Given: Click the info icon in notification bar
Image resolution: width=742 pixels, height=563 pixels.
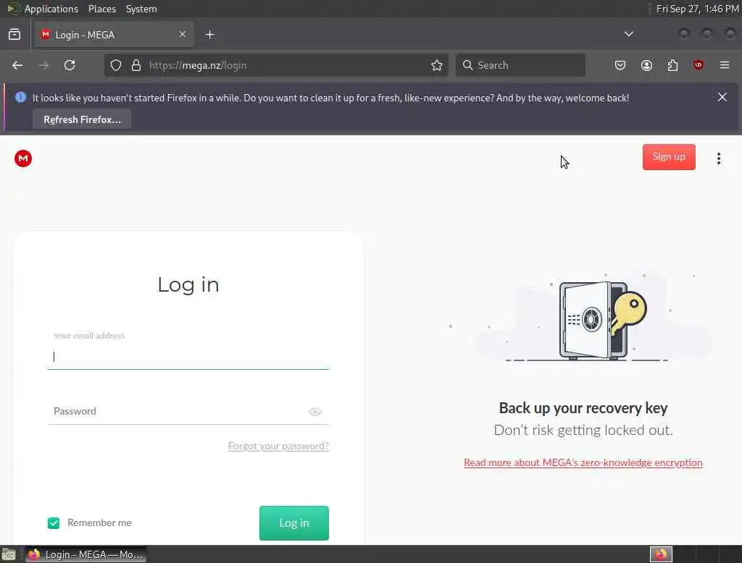Looking at the screenshot, I should (x=20, y=98).
